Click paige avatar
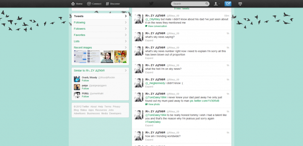Image resolution: width=303 pixels, height=146 pixels. coord(77,87)
